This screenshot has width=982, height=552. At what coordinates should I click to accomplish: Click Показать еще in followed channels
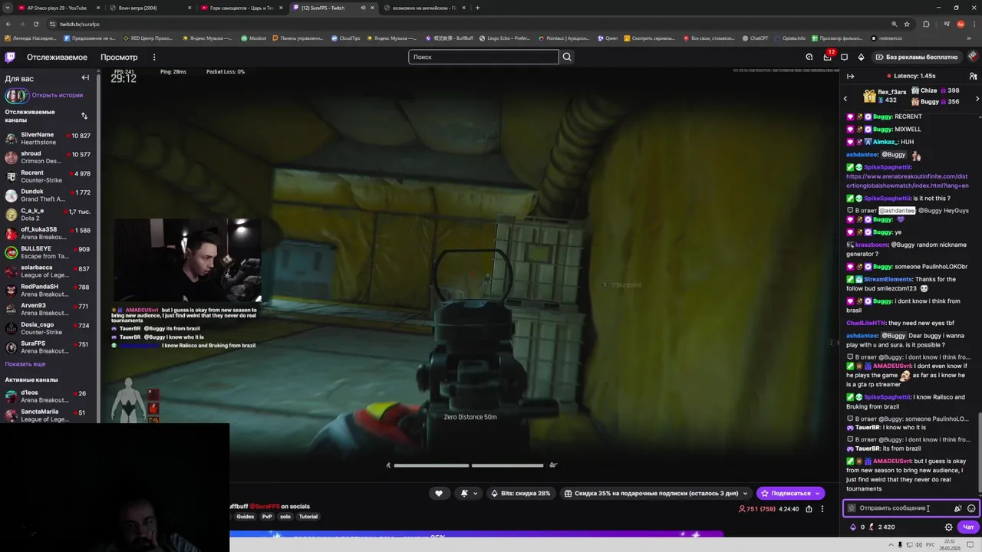tap(25, 364)
